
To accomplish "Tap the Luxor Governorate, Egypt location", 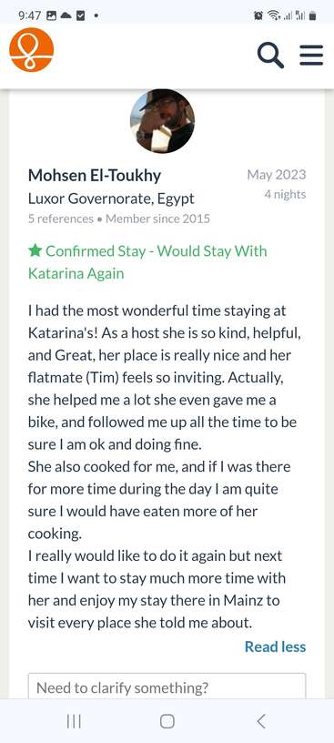I will (x=111, y=198).
